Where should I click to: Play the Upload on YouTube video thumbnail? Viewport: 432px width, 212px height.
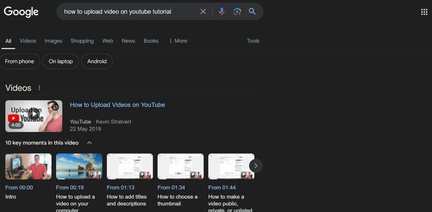[34, 116]
